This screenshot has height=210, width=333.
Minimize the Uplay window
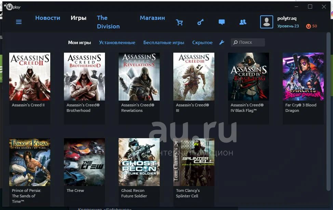296,7
